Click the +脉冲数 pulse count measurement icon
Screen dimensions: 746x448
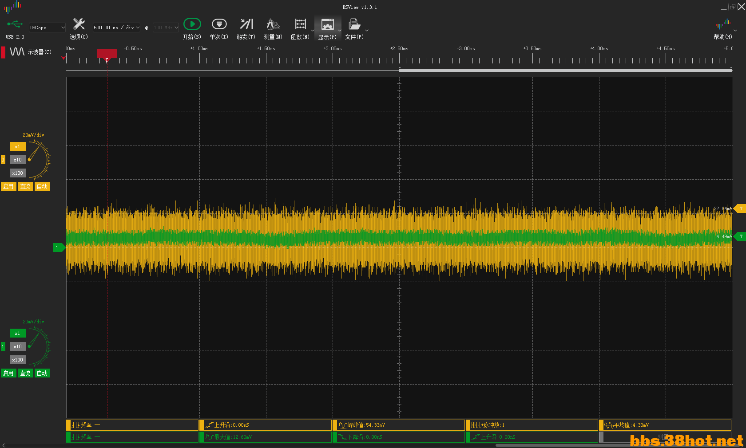(x=476, y=425)
